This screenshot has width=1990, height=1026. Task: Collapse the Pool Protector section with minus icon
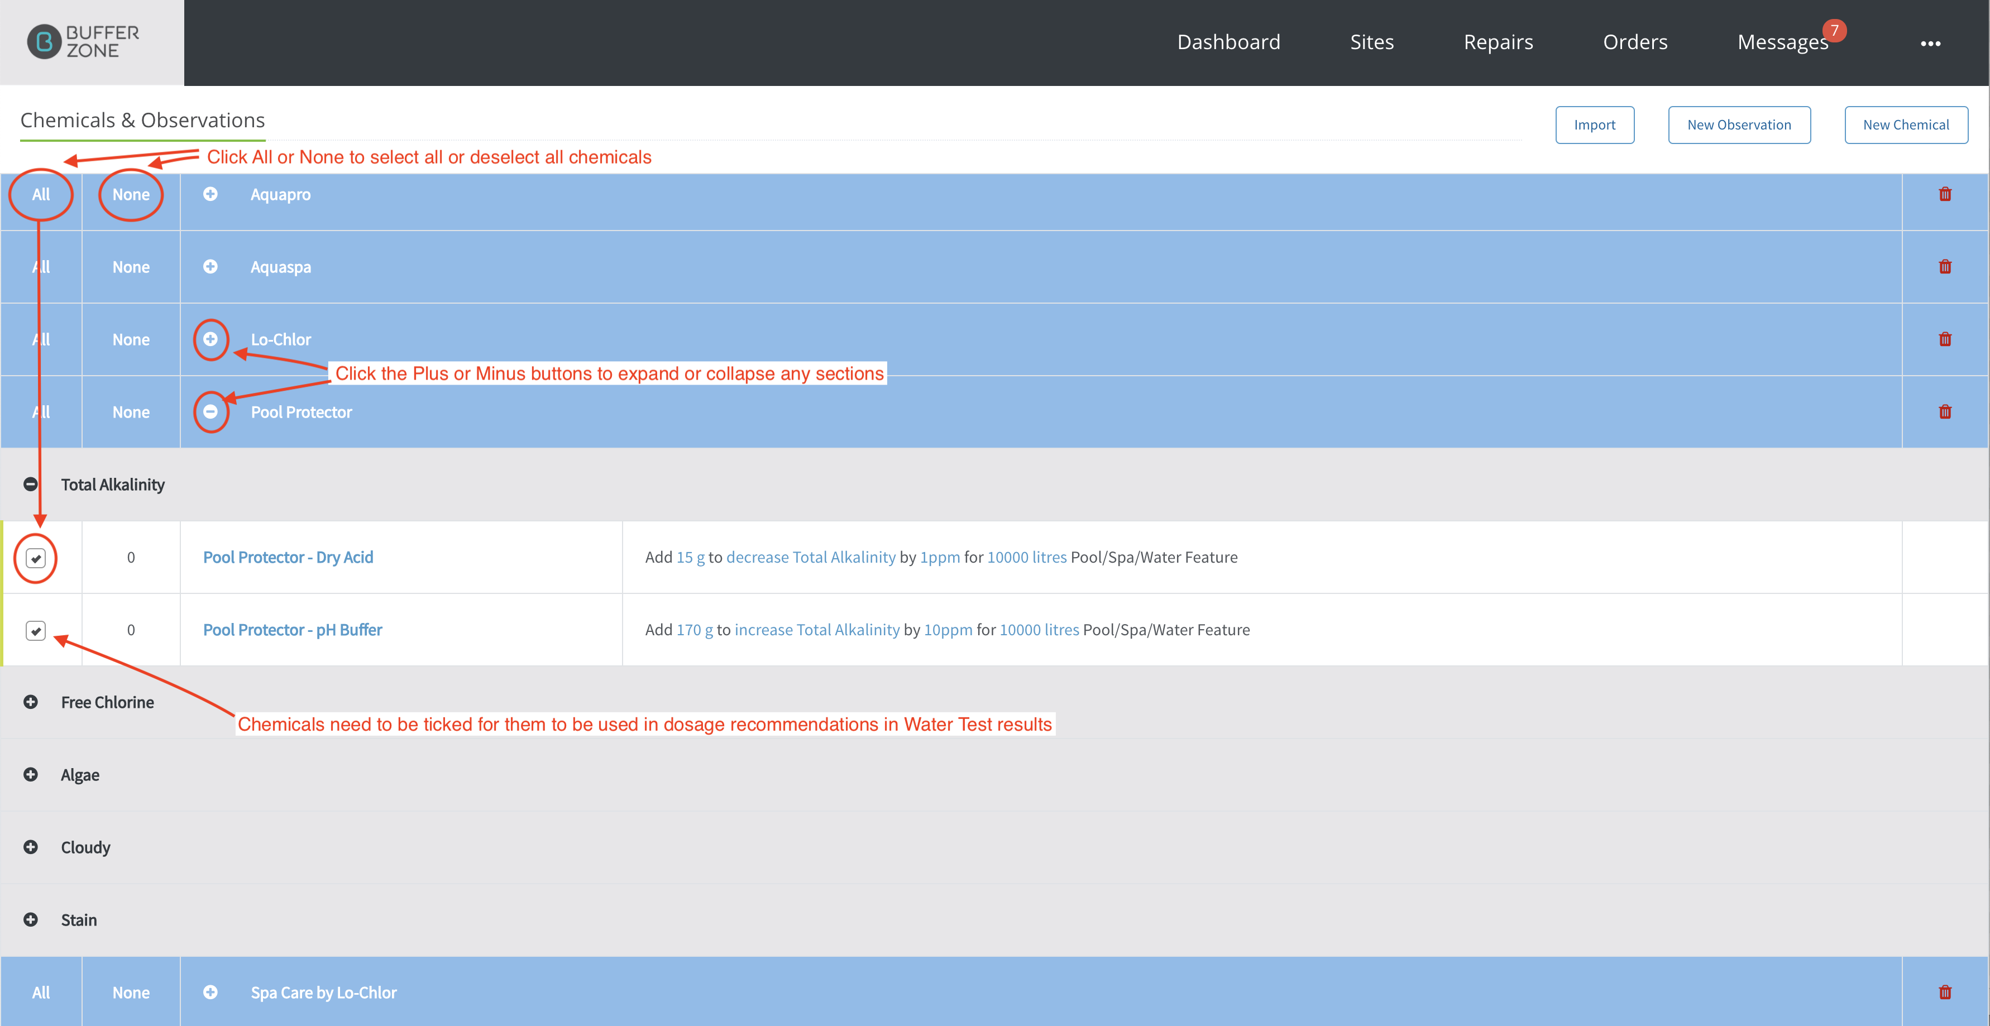[210, 412]
